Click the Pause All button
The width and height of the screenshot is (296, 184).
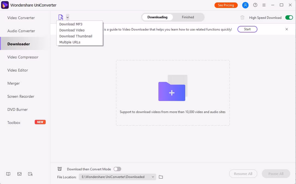(276, 174)
